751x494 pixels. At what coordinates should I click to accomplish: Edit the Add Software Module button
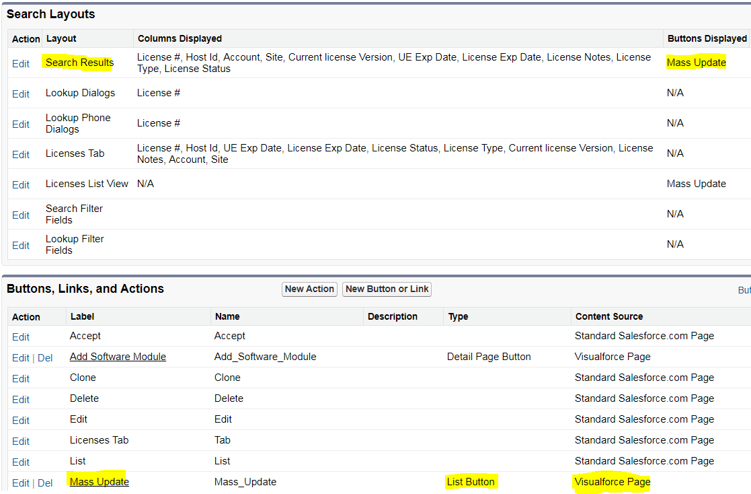pyautogui.click(x=21, y=358)
